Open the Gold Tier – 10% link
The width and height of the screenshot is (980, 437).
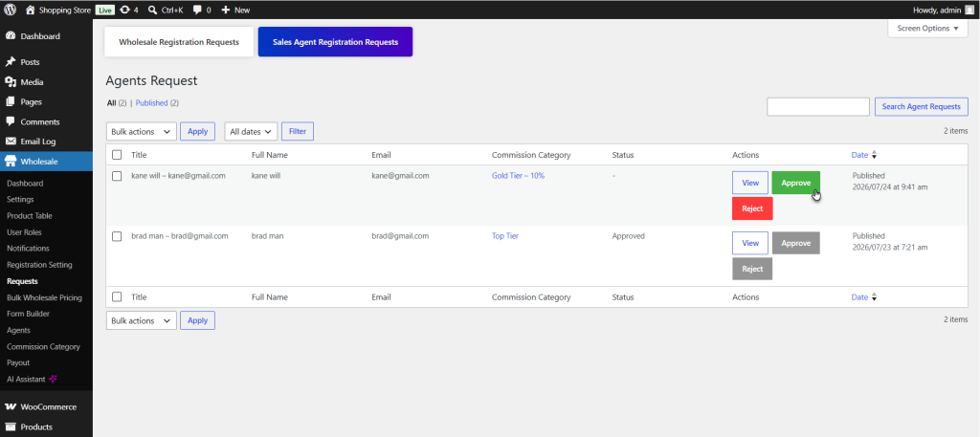point(518,176)
